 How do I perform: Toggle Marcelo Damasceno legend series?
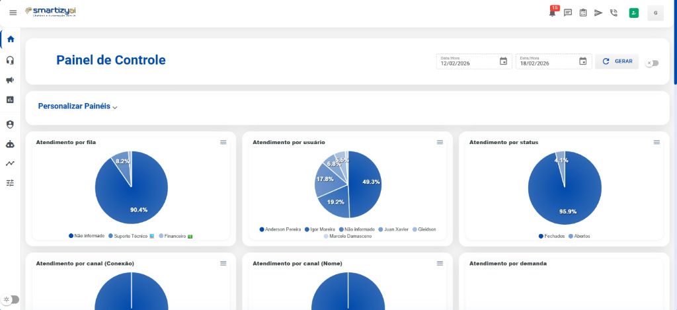[x=348, y=236]
